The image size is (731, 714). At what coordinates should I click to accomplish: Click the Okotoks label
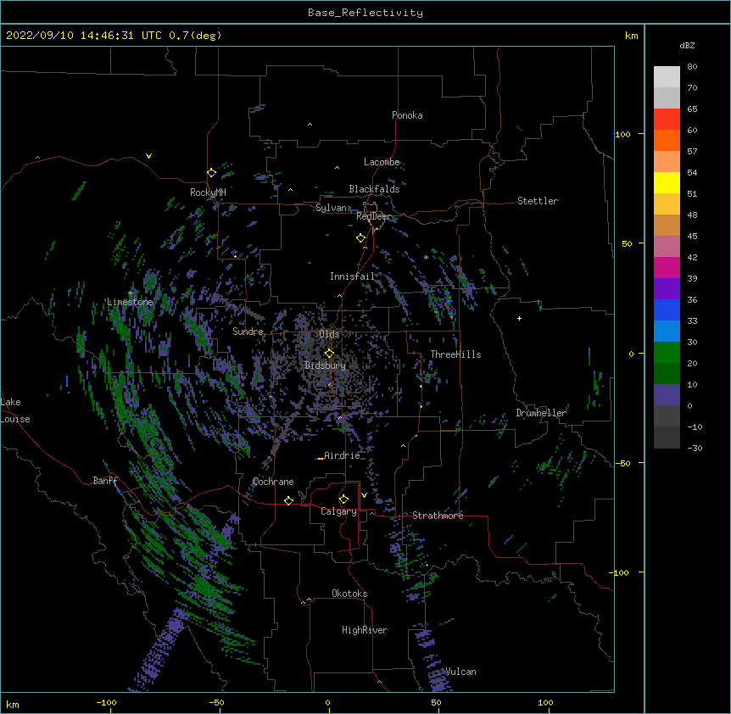click(x=349, y=594)
